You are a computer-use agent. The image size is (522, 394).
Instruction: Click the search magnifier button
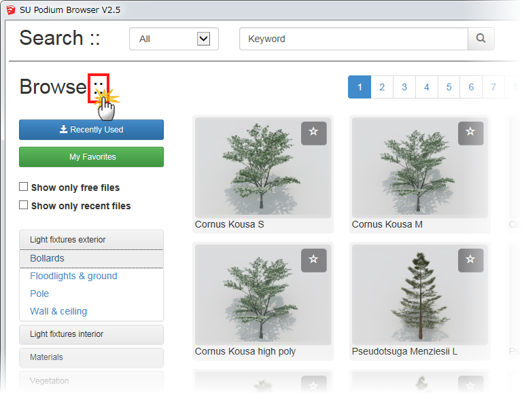(481, 39)
